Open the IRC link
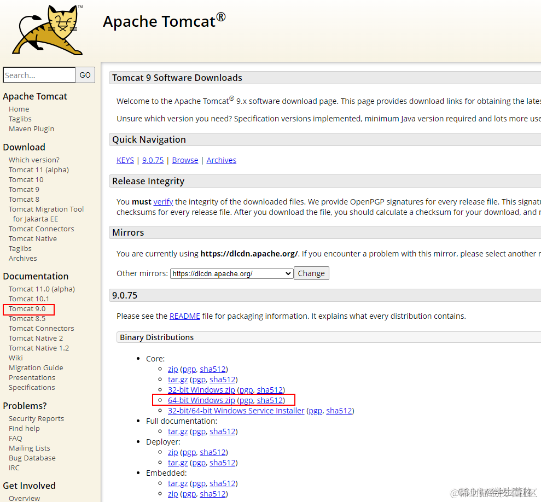 pos(14,468)
